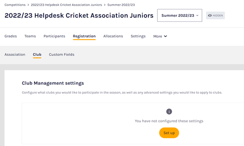244x146 pixels.
Task: Click the 'Configure what clubs you would like' description
Action: point(122,92)
